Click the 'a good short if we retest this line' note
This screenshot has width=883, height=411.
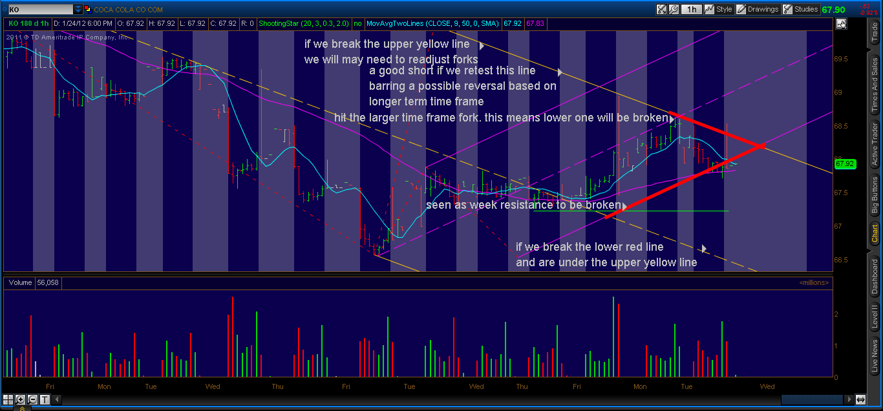(452, 70)
